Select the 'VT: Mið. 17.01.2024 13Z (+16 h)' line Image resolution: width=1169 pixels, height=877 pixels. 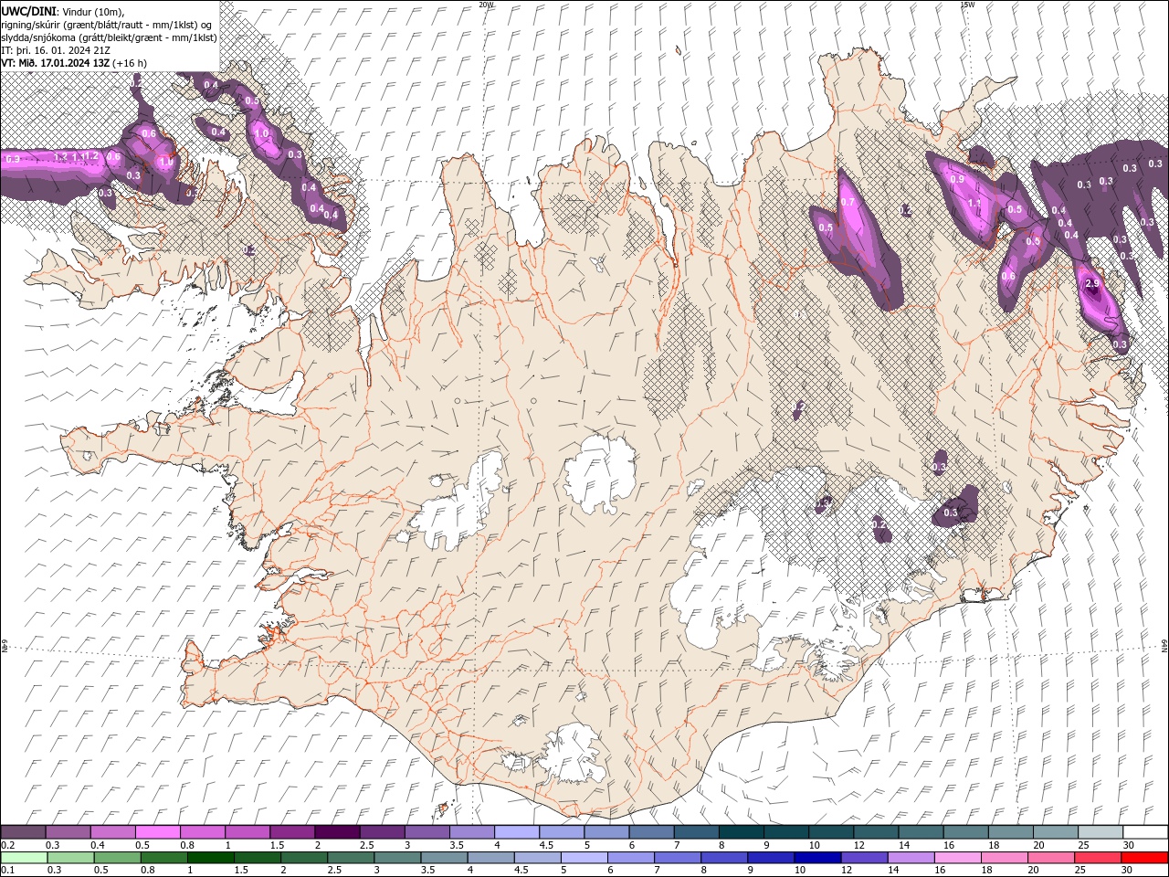74,63
